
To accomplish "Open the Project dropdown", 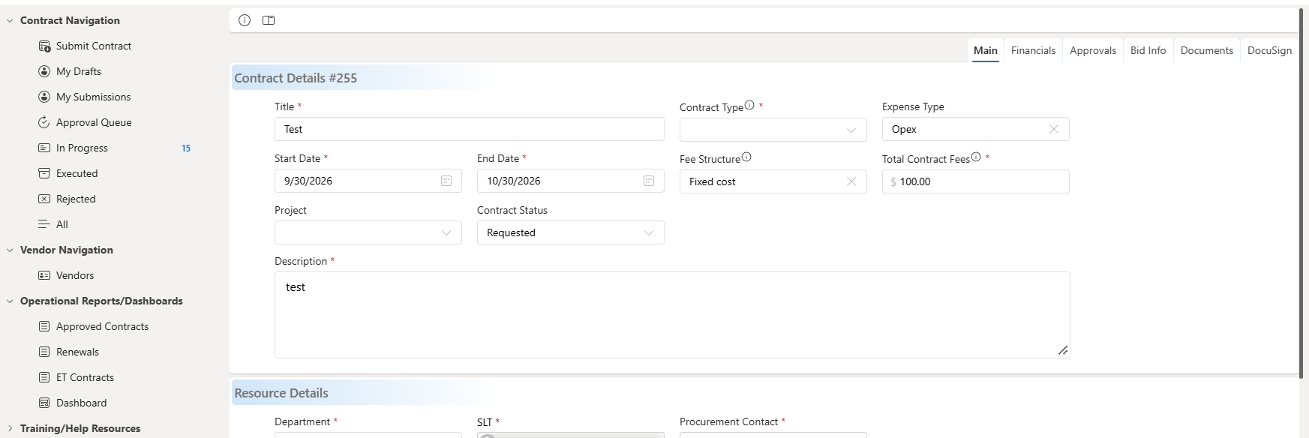I will [368, 232].
